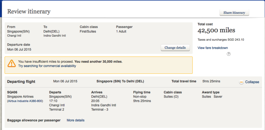Click the First/Suites cabin class value
The image size is (265, 130).
click(88, 31)
